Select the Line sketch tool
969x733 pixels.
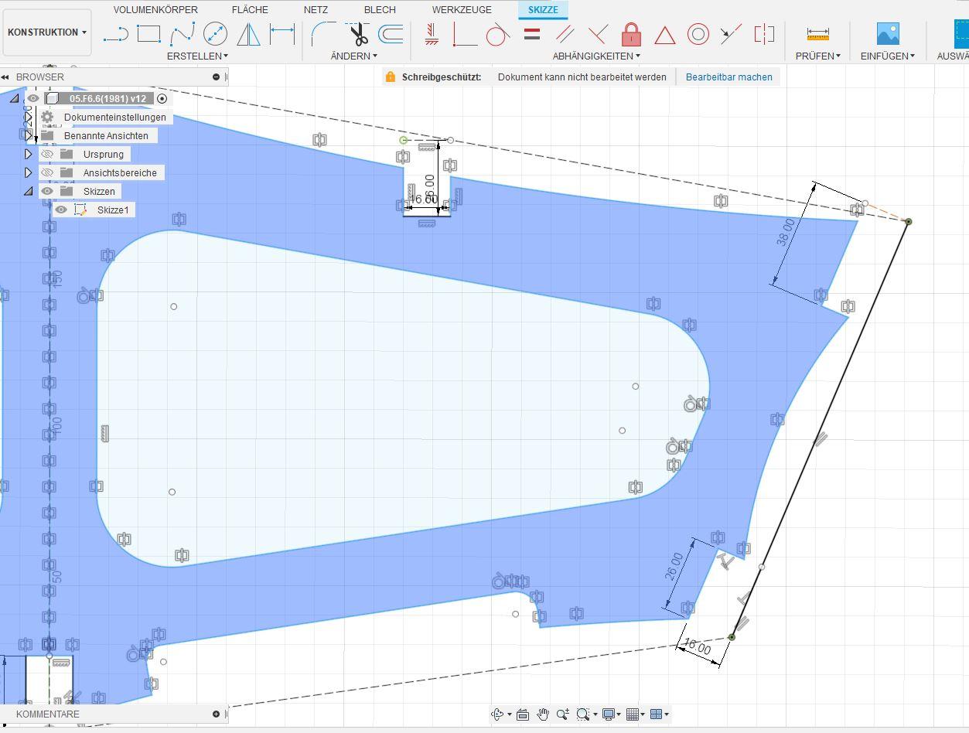(116, 34)
